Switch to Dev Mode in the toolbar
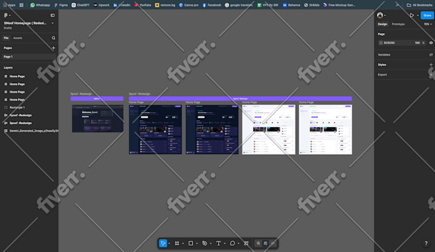The image size is (435, 252). coord(273,243)
